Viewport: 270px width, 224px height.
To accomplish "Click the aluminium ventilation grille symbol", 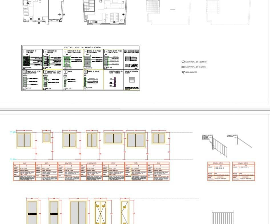I will point(131,80).
